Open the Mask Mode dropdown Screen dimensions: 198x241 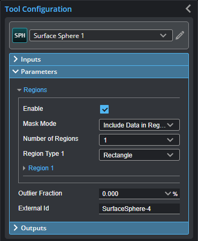click(139, 125)
